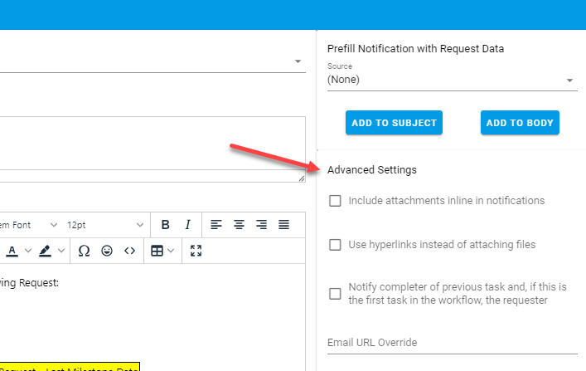The width and height of the screenshot is (586, 371).
Task: Enter fullscreen editor mode
Action: click(196, 251)
